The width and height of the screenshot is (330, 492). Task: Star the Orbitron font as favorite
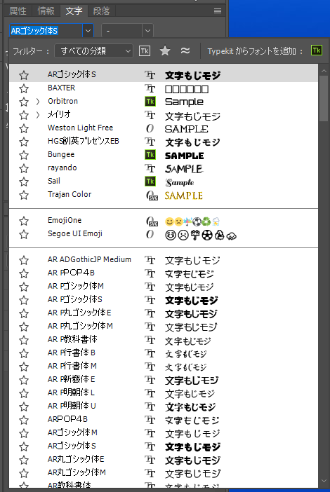coord(24,102)
